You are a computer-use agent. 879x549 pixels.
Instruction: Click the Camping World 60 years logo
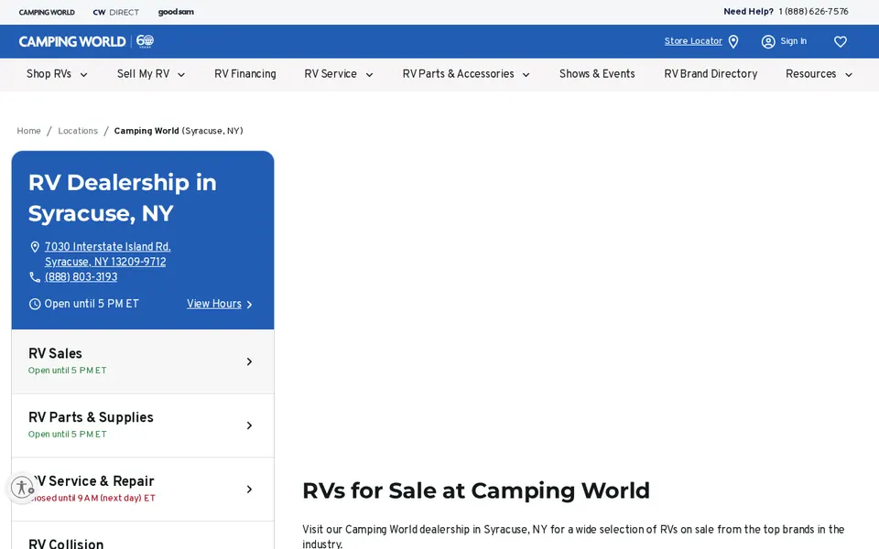coord(86,41)
